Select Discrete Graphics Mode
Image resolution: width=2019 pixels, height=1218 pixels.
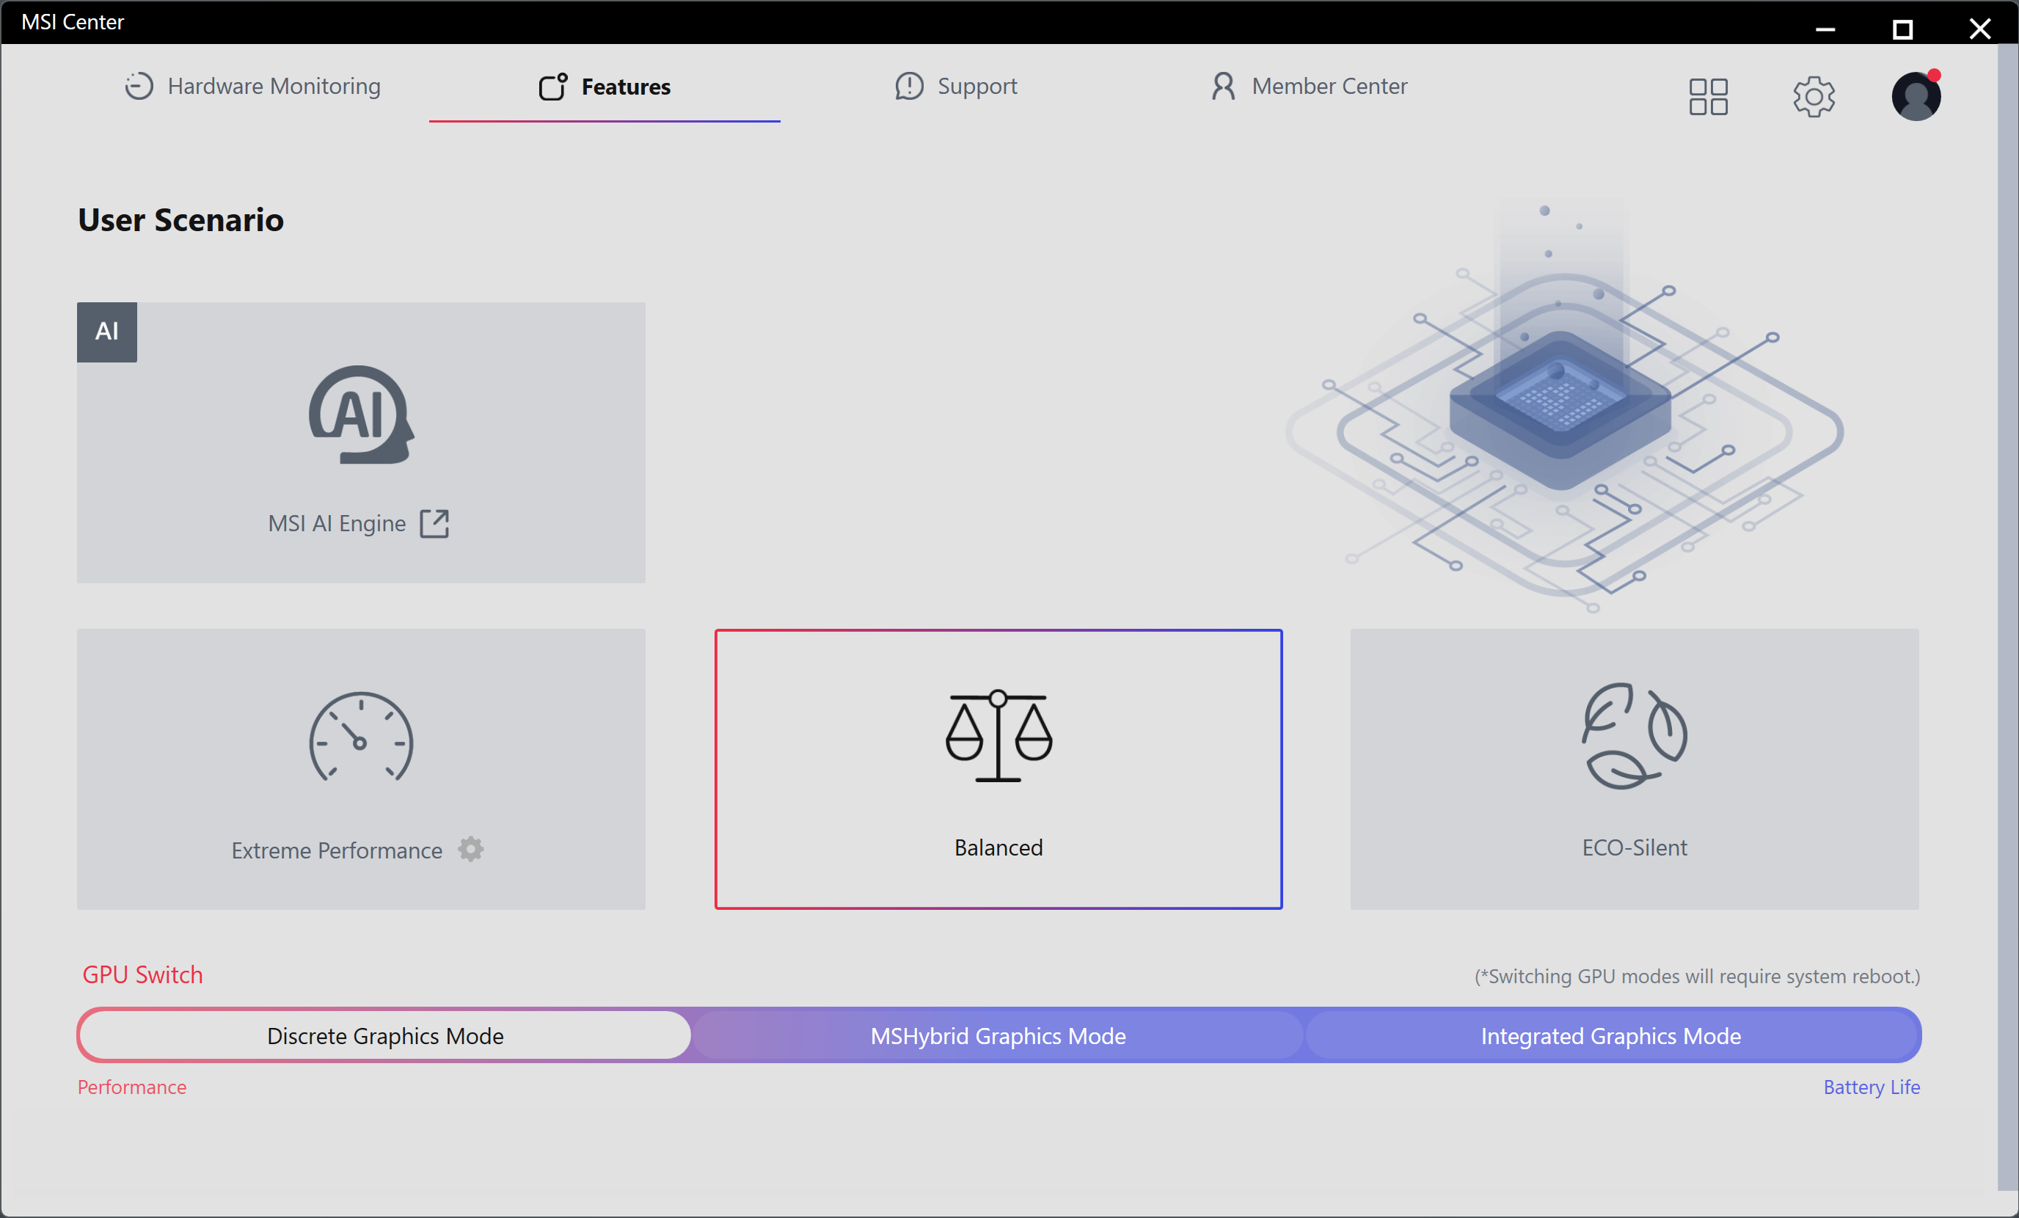(x=385, y=1036)
